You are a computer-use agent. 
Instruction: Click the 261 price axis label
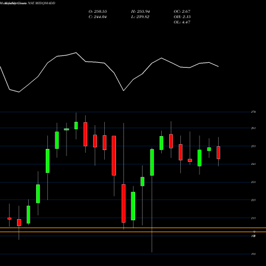(253, 128)
